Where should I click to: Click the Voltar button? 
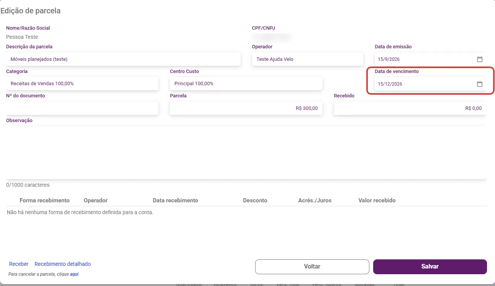pos(312,267)
